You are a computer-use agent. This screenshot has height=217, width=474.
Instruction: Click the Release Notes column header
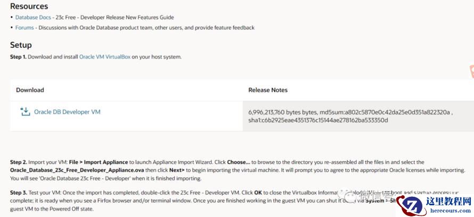(268, 90)
